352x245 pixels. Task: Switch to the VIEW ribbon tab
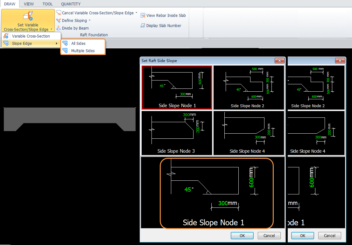point(29,4)
